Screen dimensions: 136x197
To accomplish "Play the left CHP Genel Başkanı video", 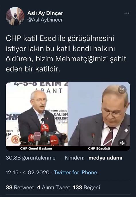I will pyautogui.click(x=37, y=114).
